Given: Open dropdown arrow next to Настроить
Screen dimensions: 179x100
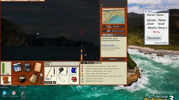Looking at the screenshot, I should coord(55,82).
